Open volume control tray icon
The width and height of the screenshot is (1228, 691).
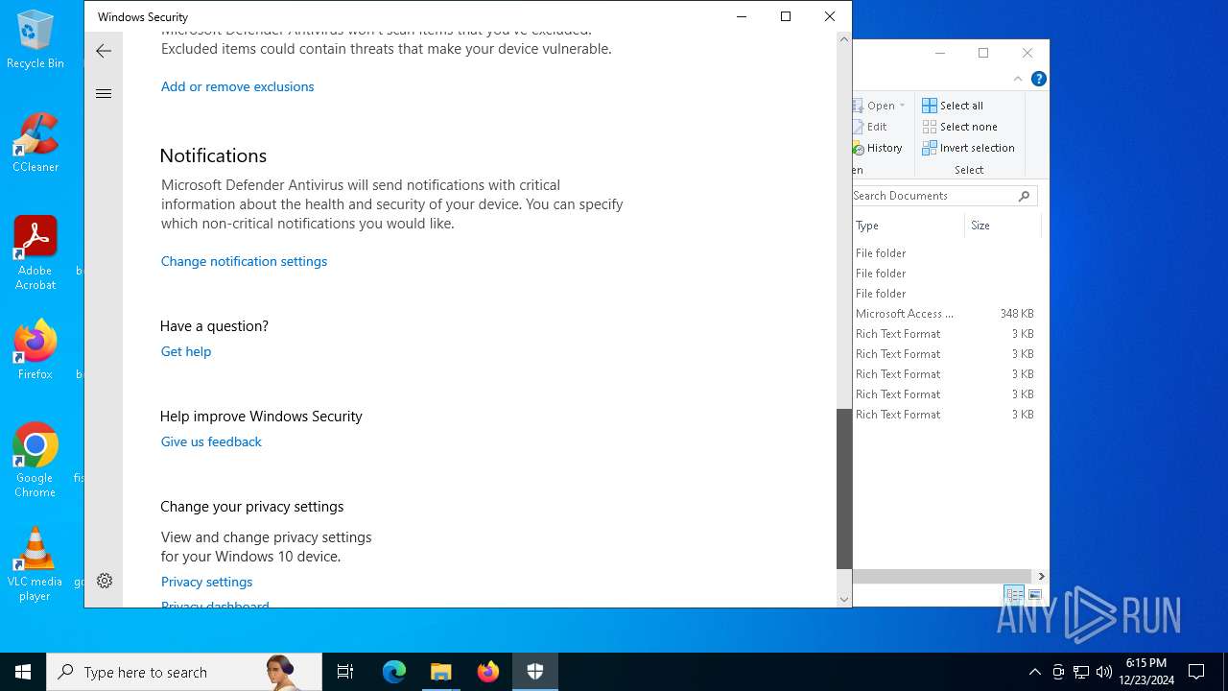point(1104,672)
